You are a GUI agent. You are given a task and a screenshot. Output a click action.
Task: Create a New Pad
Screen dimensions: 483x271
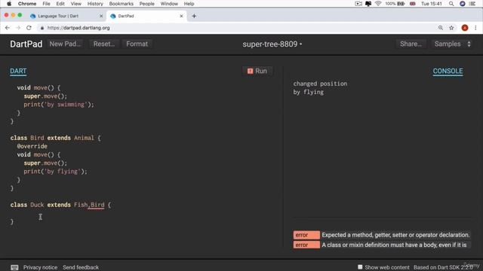(65, 44)
